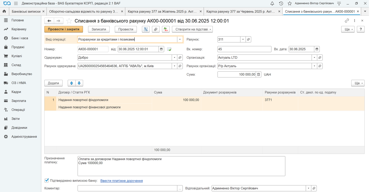Move row up with blue arrow
370x192 pixels.
pos(72,83)
